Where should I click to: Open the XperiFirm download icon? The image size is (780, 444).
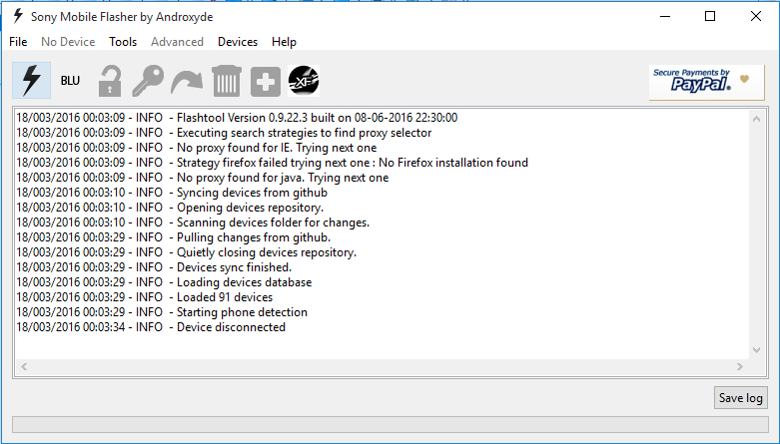(304, 81)
